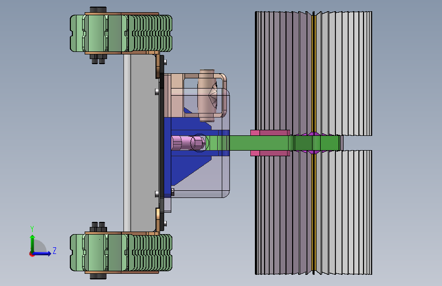This screenshot has height=286, width=442.
Task: Select the light pink cylinder inside the blue bracket
Action: pyautogui.click(x=188, y=142)
